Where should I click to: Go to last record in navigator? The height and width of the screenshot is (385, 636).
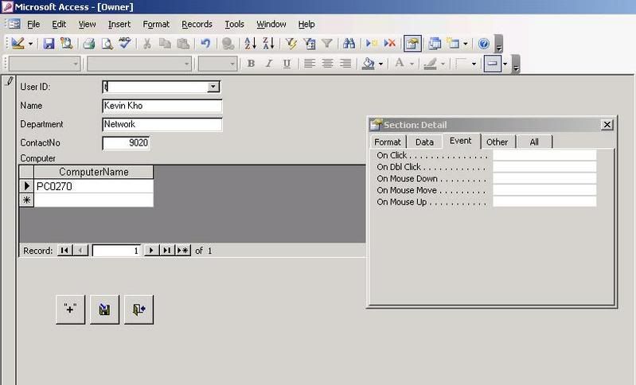tap(166, 251)
